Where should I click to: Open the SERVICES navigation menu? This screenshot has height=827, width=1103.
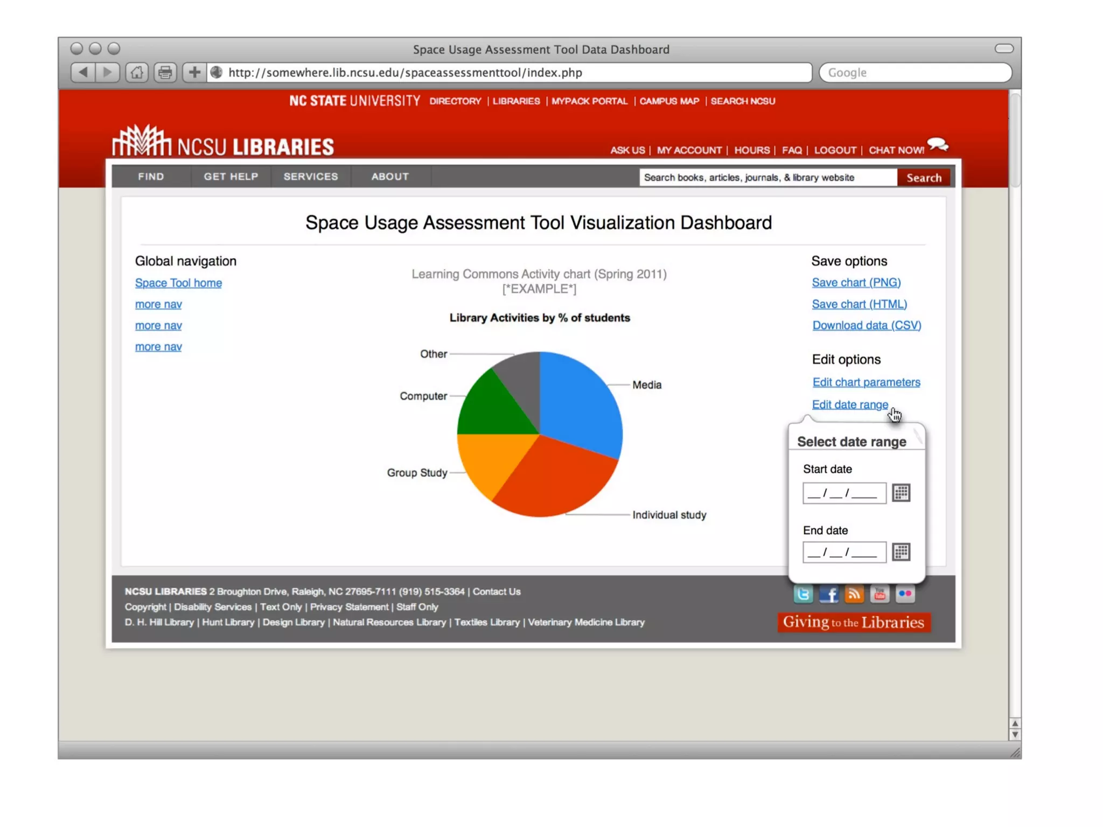point(311,177)
